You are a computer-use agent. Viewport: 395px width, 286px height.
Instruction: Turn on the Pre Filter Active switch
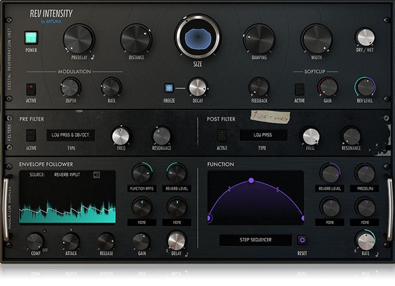pos(31,135)
